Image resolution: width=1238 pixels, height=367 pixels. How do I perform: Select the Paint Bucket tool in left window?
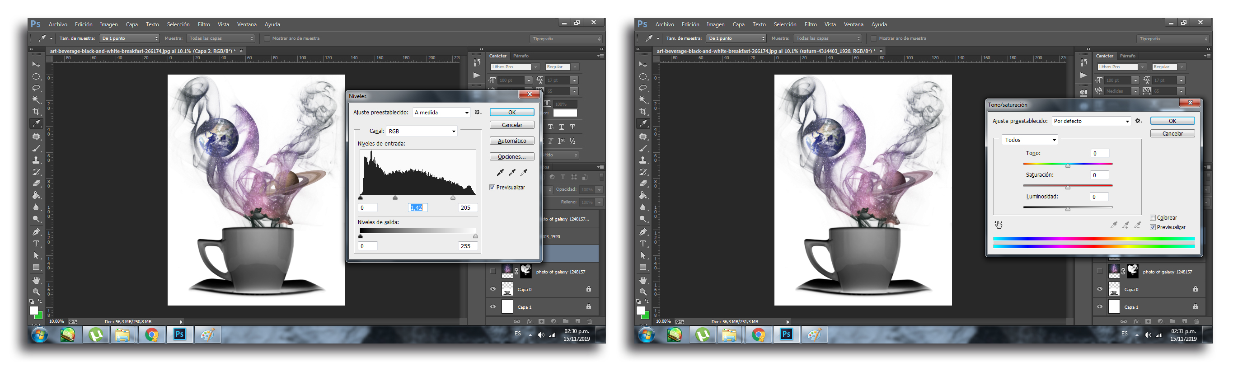click(x=36, y=195)
